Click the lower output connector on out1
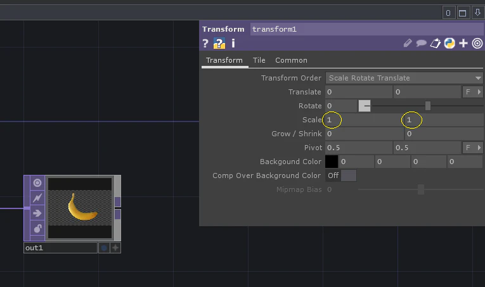 click(x=117, y=214)
